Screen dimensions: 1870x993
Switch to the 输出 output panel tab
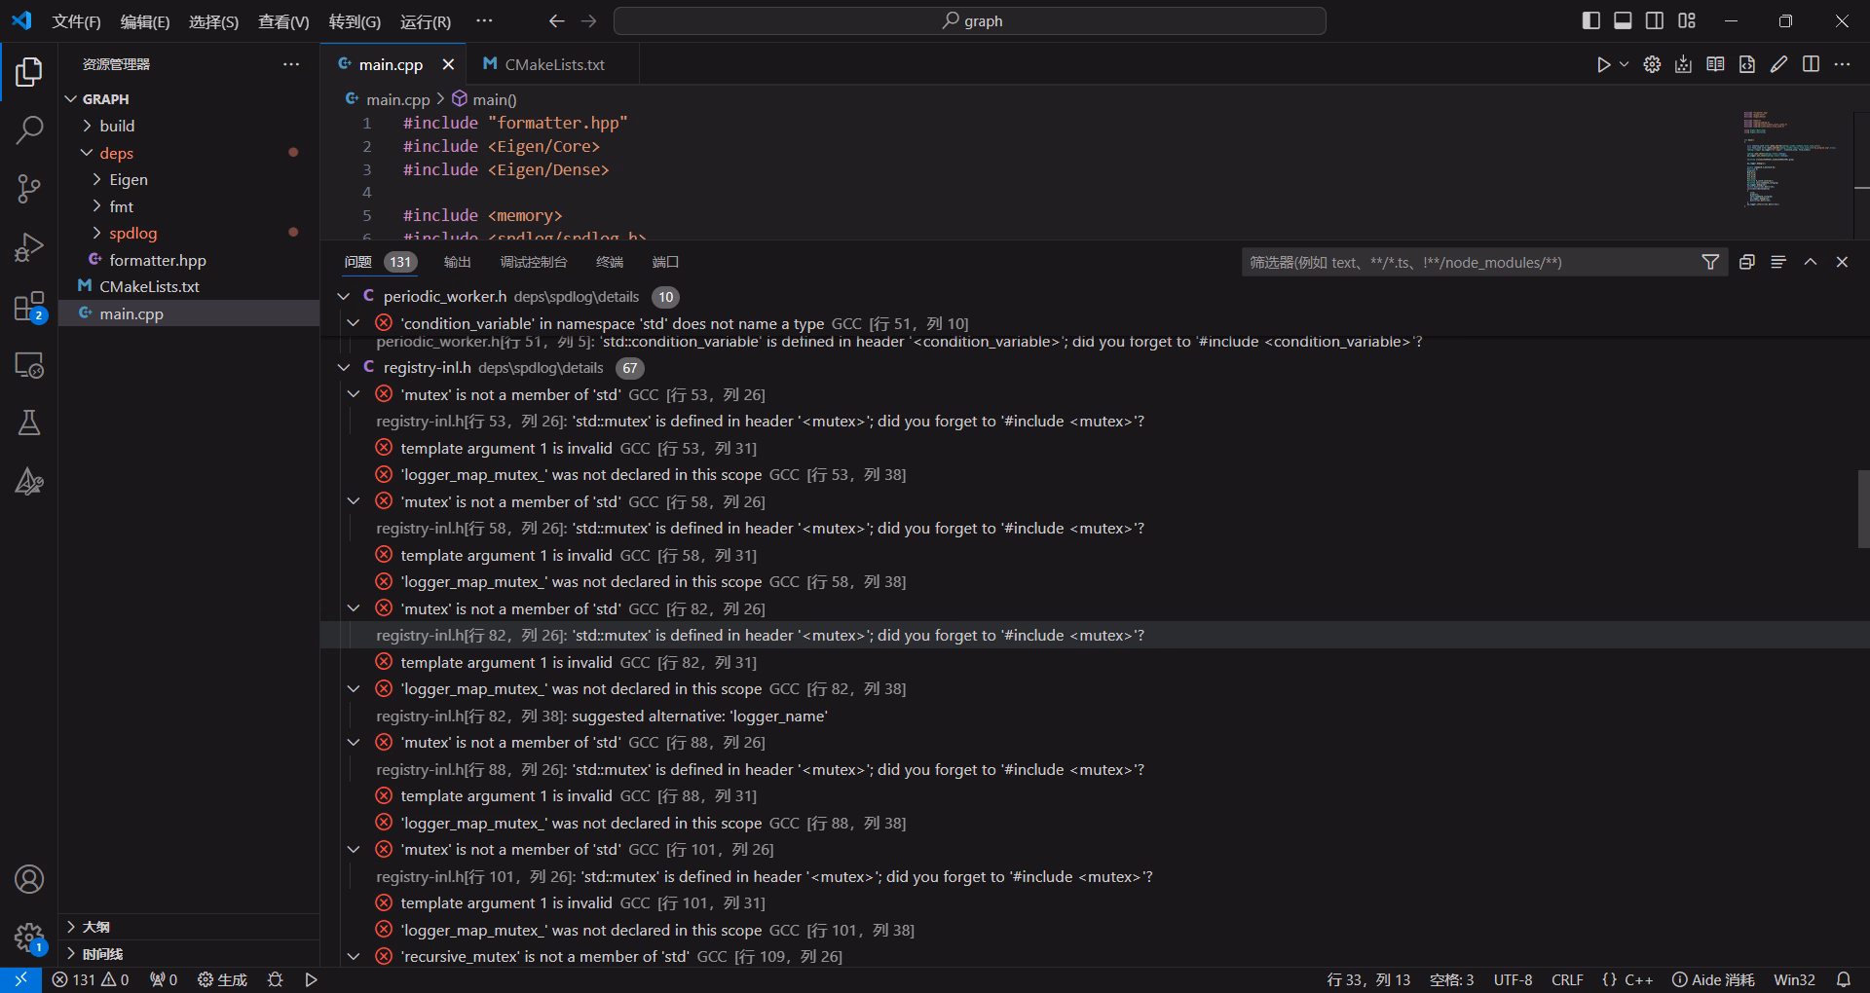click(457, 262)
